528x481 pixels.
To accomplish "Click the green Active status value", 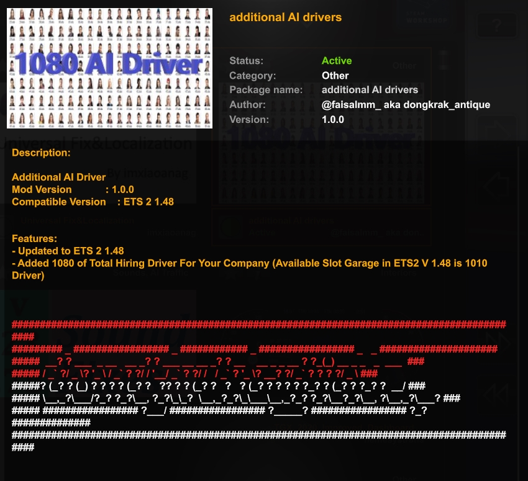I will 337,61.
